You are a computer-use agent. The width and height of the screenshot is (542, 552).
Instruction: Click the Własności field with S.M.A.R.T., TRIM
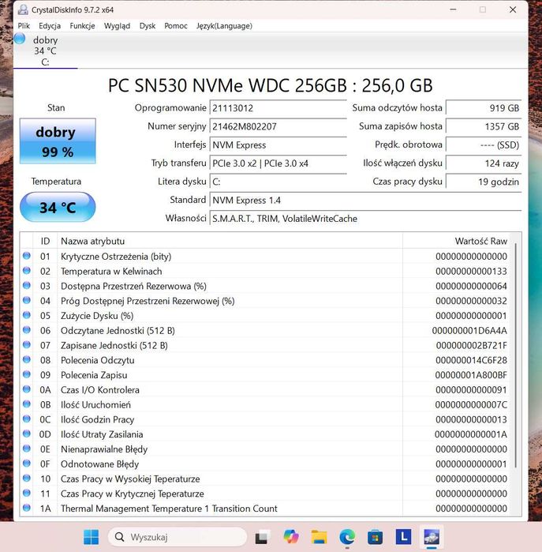pyautogui.click(x=365, y=219)
